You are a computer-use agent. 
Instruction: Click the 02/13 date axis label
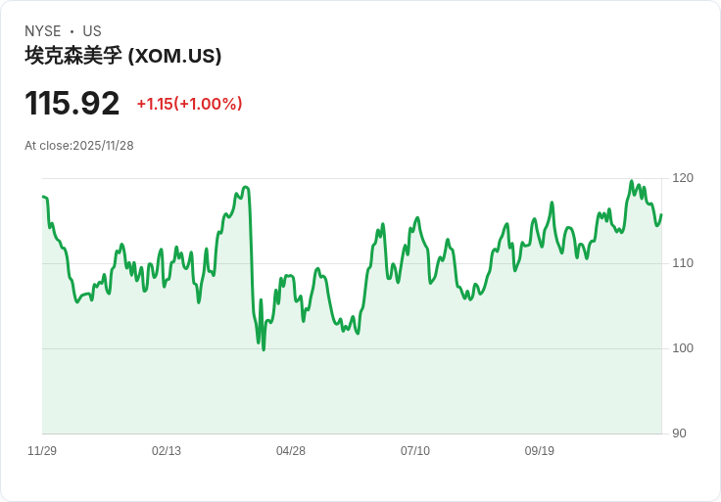167,450
